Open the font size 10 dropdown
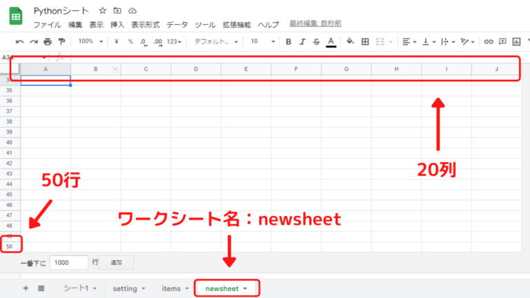Screen dimensions: 530x298 click(263, 41)
